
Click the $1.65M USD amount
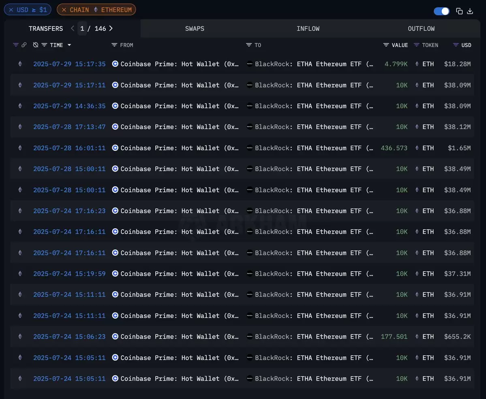point(459,148)
